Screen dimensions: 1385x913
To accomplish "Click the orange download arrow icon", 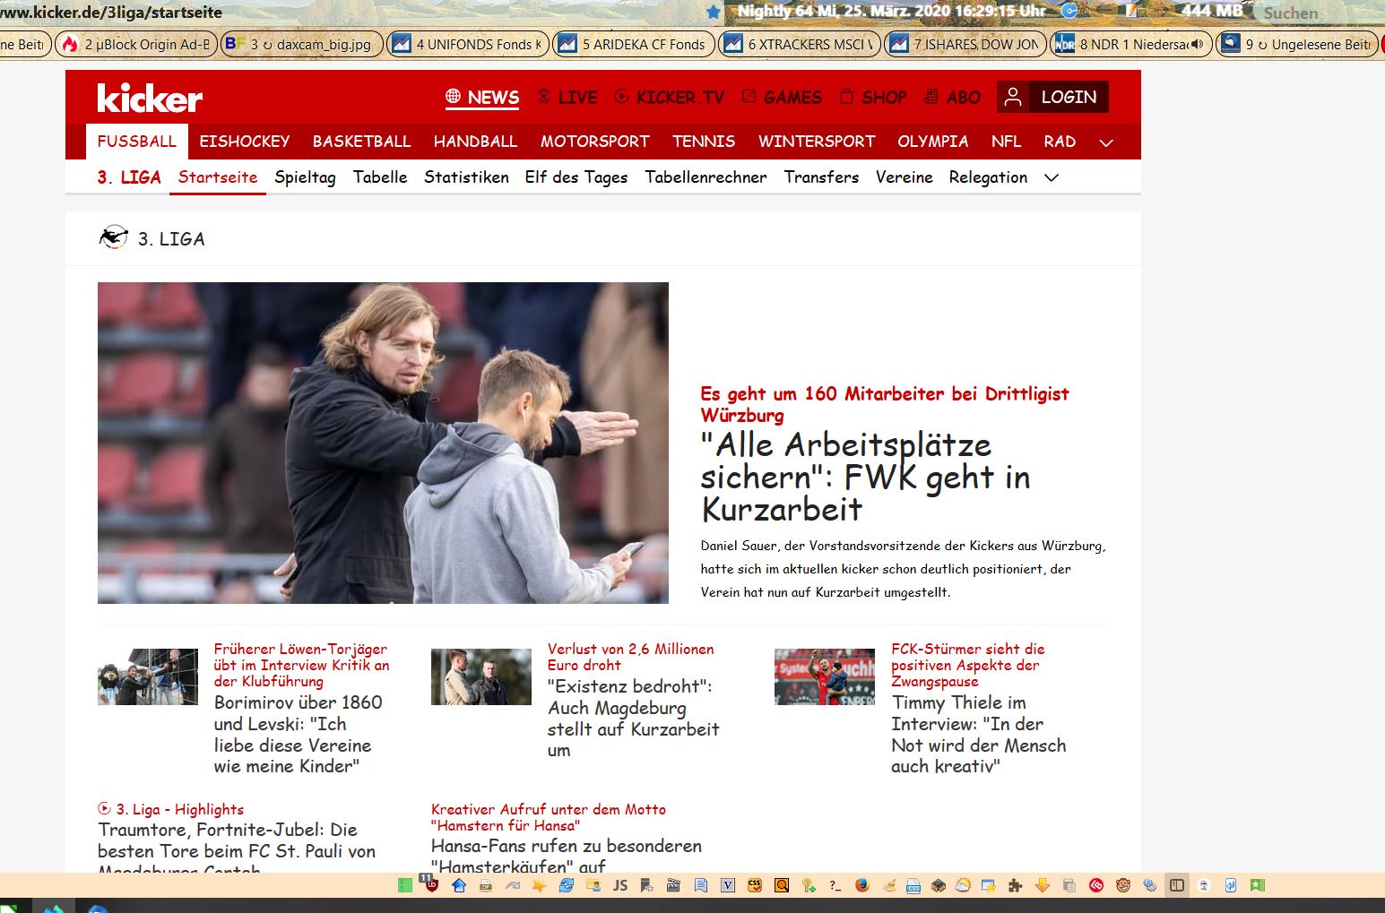I will (x=1042, y=885).
